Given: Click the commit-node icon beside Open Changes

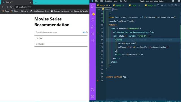Looking at the screenshot, I should coord(162,5).
